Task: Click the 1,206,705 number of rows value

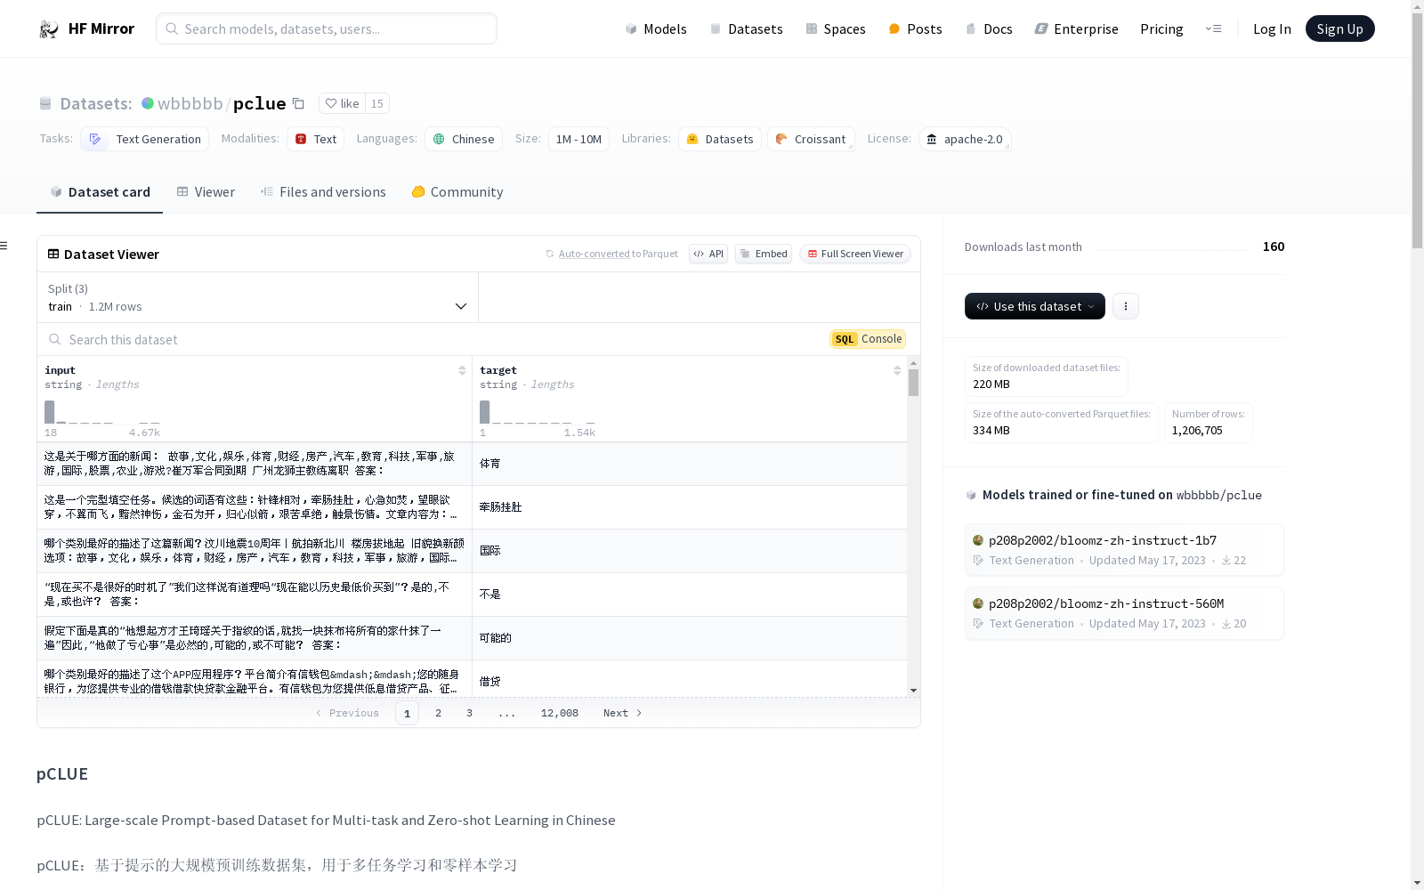Action: (1197, 431)
